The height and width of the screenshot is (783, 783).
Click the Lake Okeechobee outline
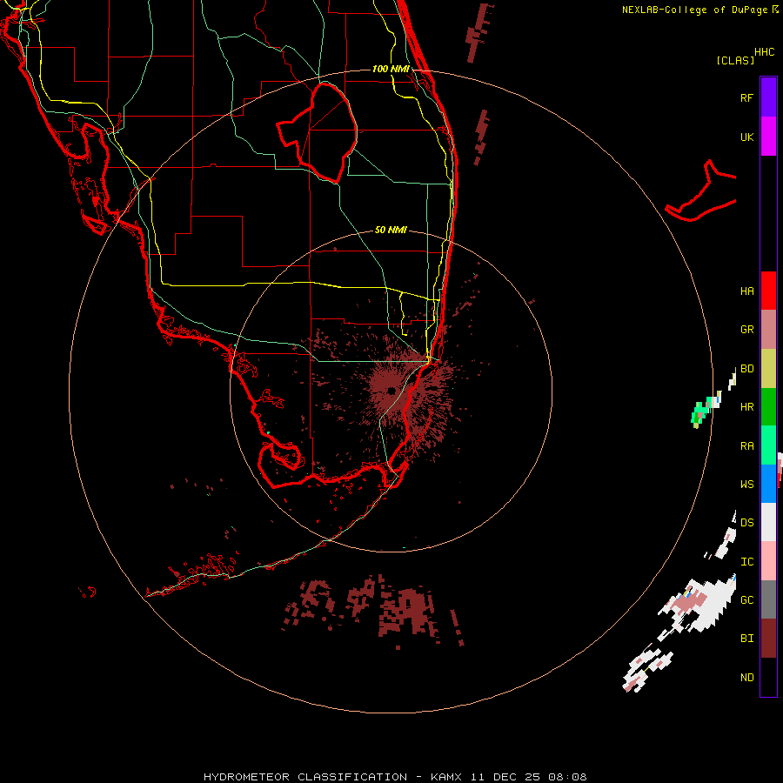318,132
